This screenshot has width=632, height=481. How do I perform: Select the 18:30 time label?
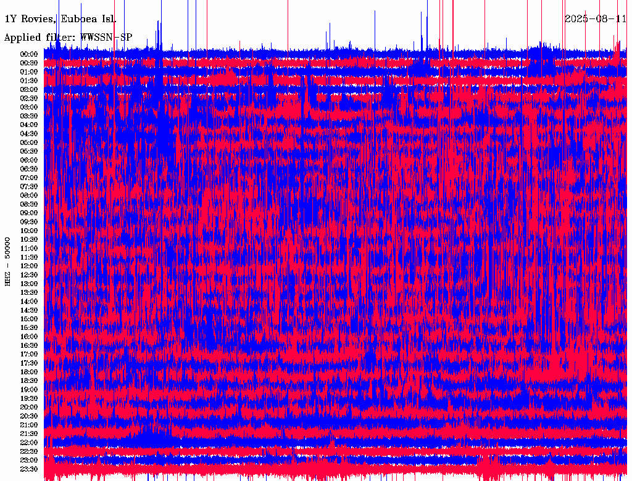coord(30,381)
